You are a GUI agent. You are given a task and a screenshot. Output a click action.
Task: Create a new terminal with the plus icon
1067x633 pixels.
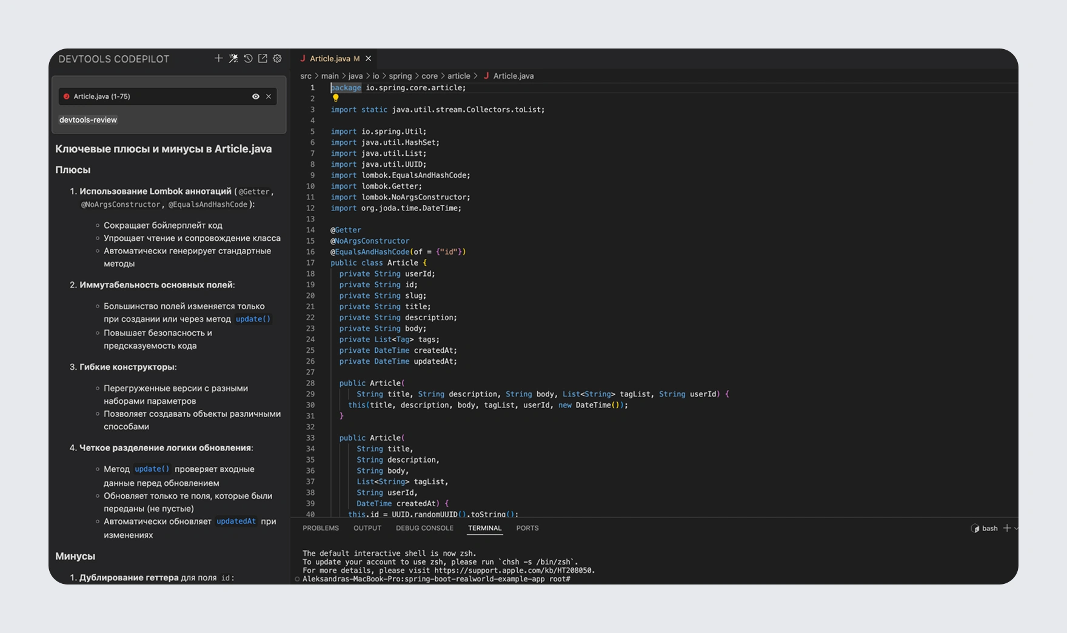point(1006,528)
